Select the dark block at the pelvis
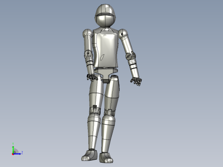Image resolution: width=223 pixels, height=167 pixels. [x=106, y=81]
